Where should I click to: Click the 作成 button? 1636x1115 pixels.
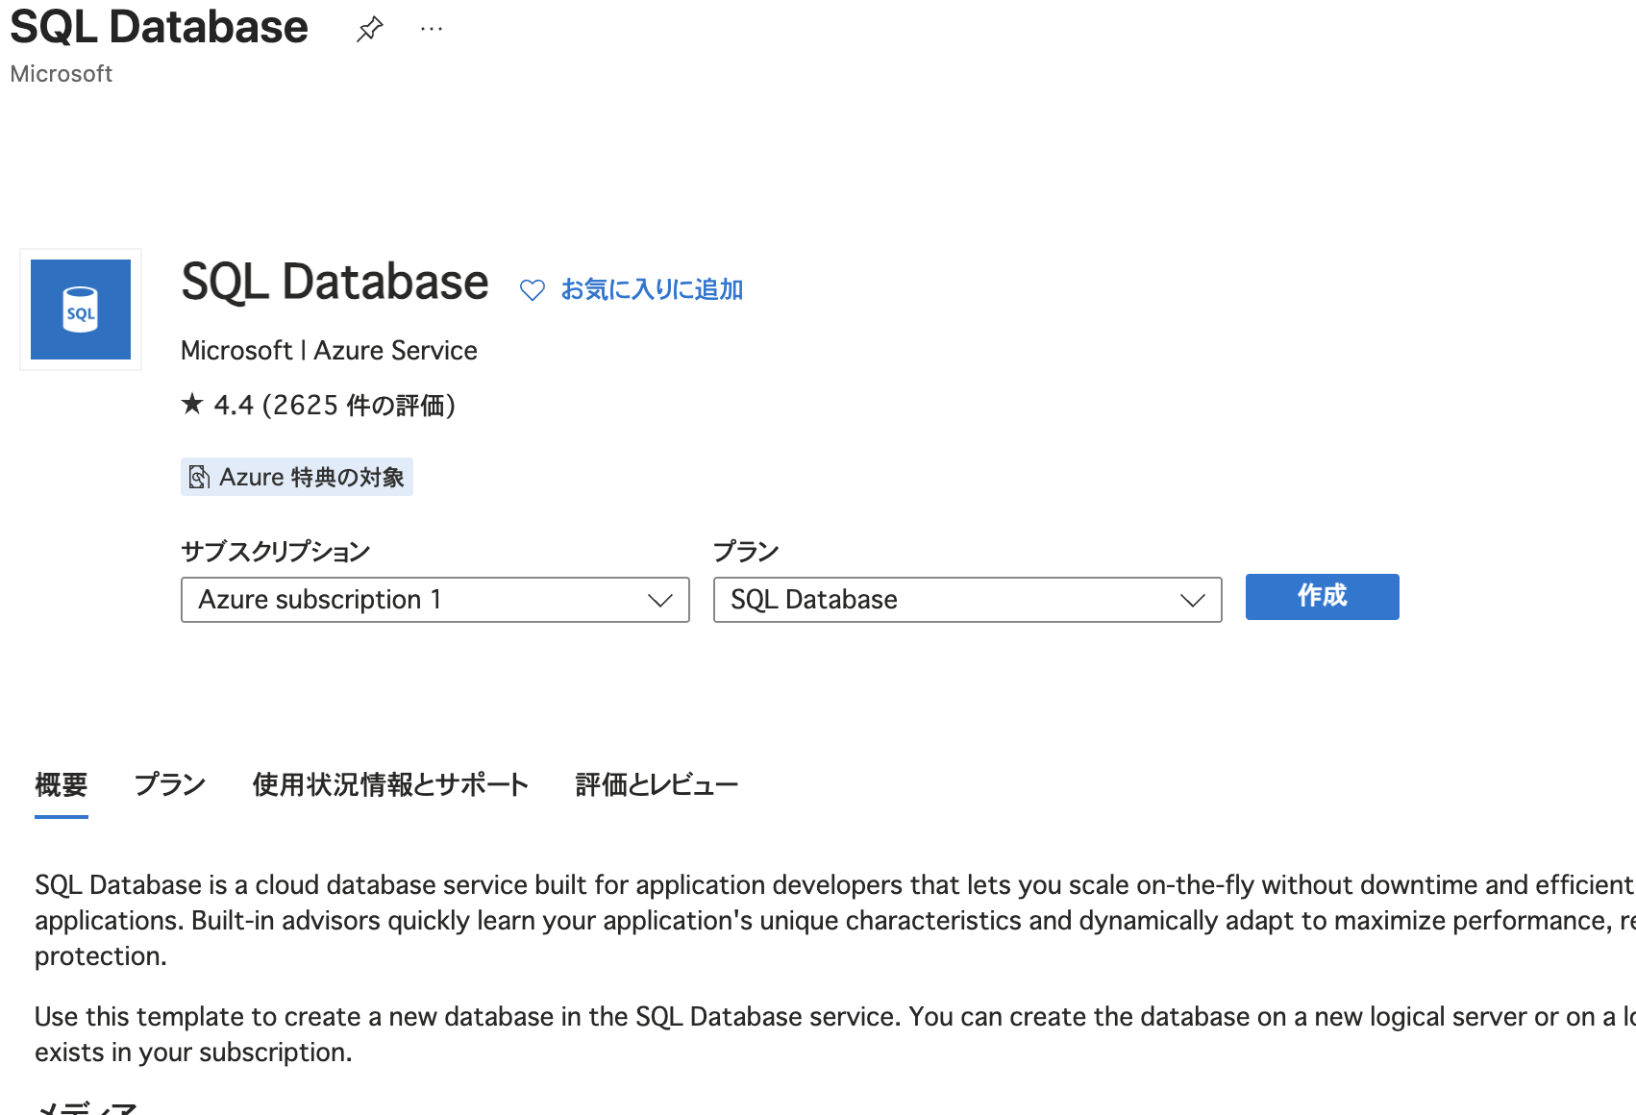[1322, 597]
